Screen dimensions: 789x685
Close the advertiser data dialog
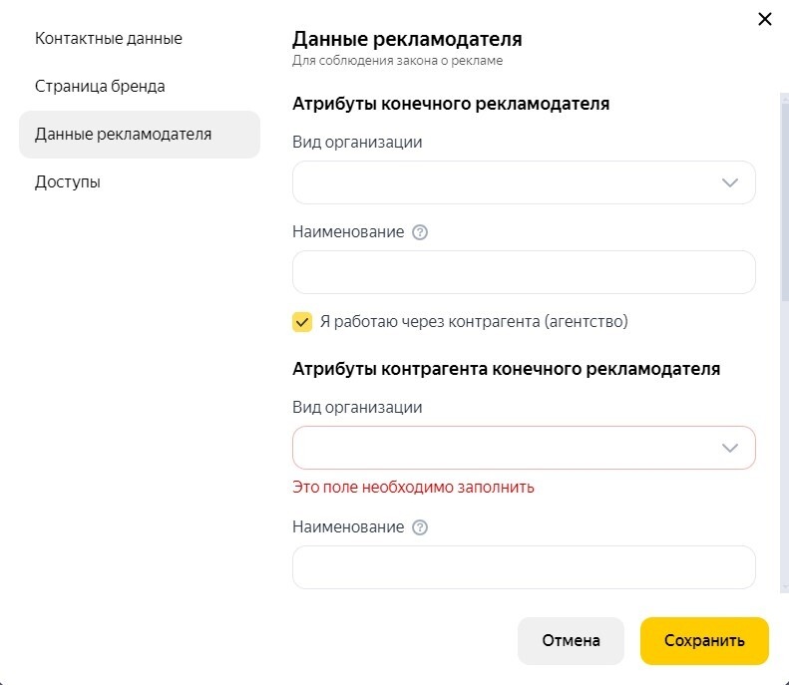pyautogui.click(x=764, y=19)
